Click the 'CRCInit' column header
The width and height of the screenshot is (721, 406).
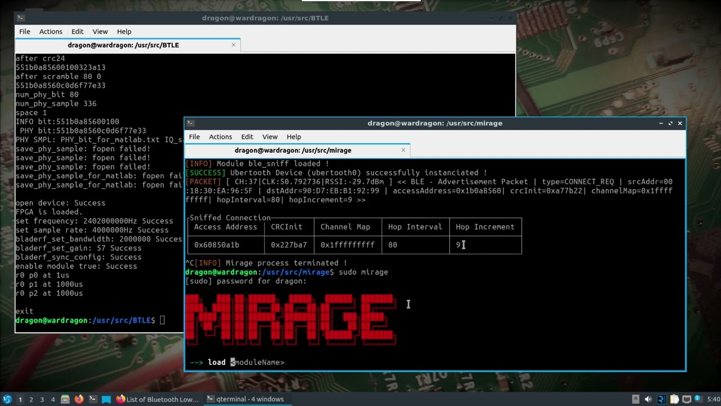(287, 227)
